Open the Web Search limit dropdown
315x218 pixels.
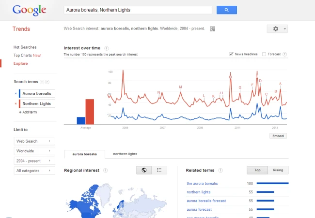[34, 141]
